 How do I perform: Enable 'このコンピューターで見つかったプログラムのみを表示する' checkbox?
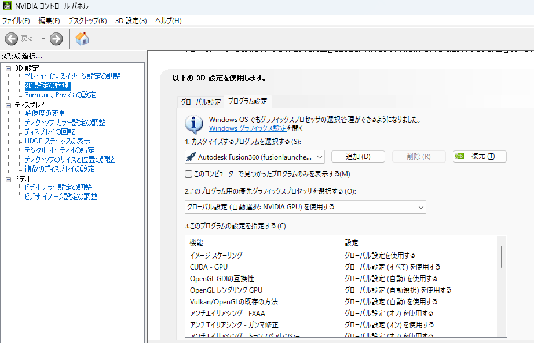188,174
